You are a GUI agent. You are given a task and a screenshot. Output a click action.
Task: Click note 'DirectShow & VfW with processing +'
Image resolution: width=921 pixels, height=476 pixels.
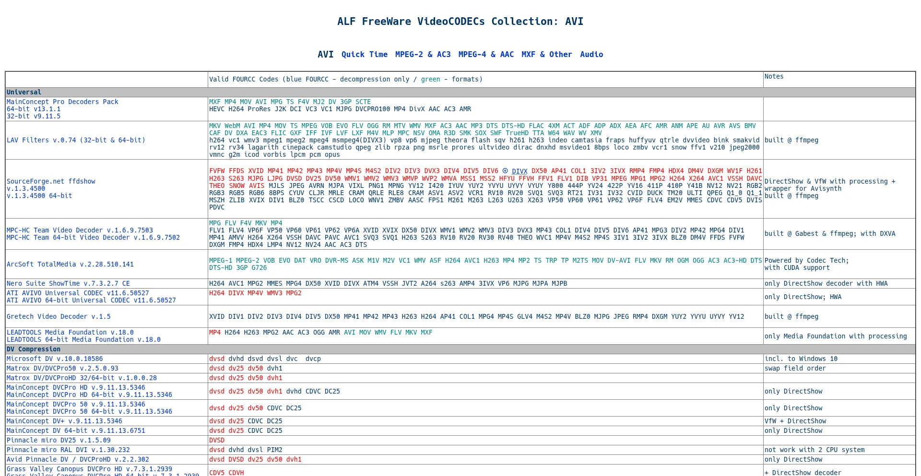pyautogui.click(x=830, y=181)
